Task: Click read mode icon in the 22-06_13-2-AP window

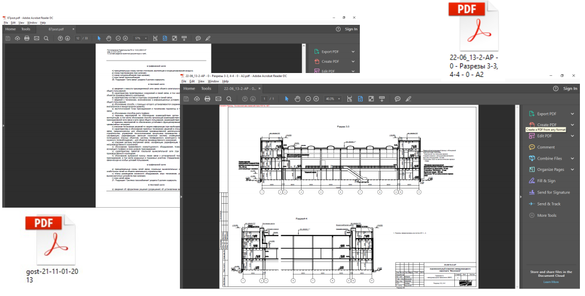Action: (x=382, y=99)
